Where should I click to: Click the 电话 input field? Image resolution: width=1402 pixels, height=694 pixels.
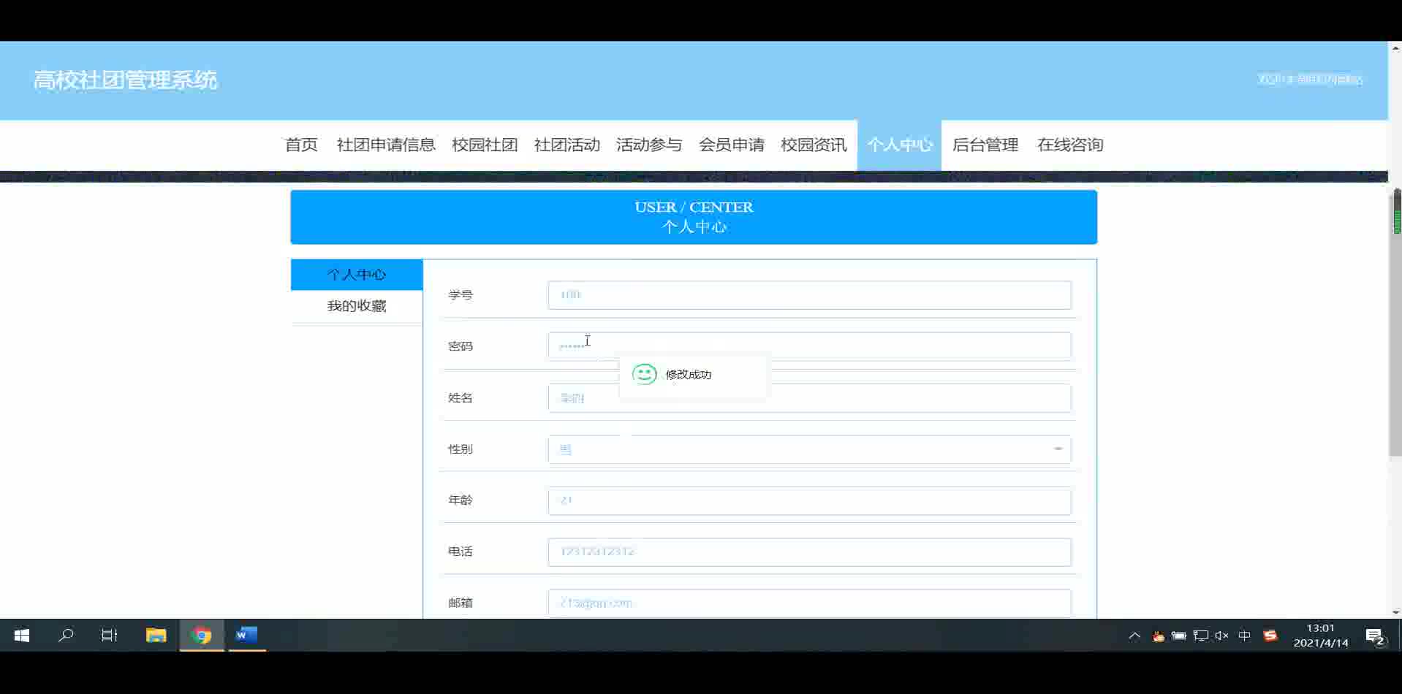810,552
